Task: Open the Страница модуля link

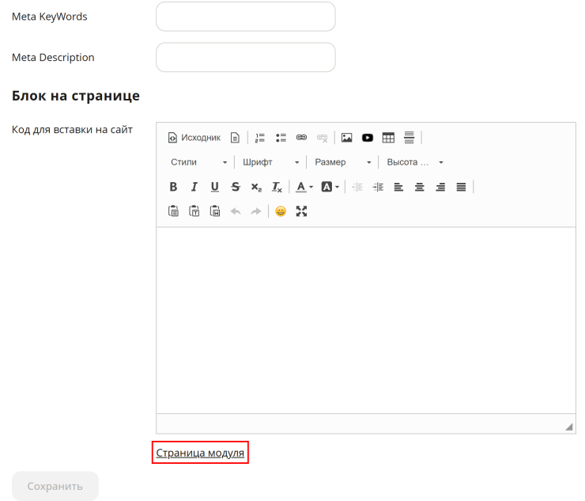Action: [x=200, y=453]
